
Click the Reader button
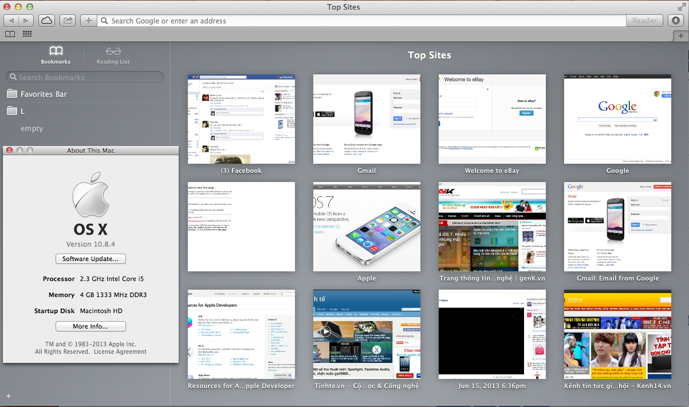tap(645, 21)
